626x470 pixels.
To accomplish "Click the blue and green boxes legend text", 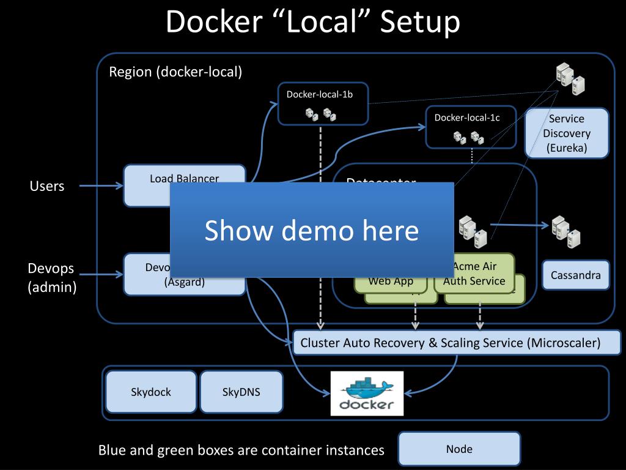I will 241,450.
